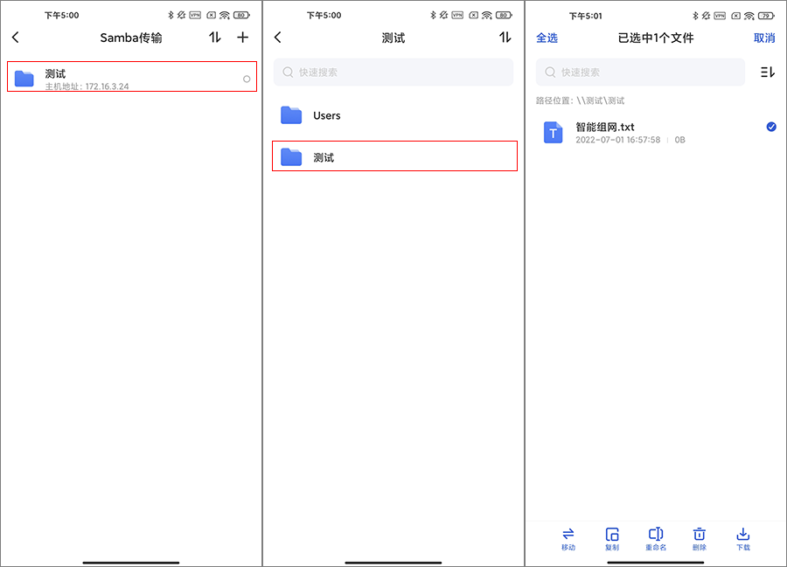
Task: Tap sort arrows icon in Samba传输 header
Action: pos(215,38)
